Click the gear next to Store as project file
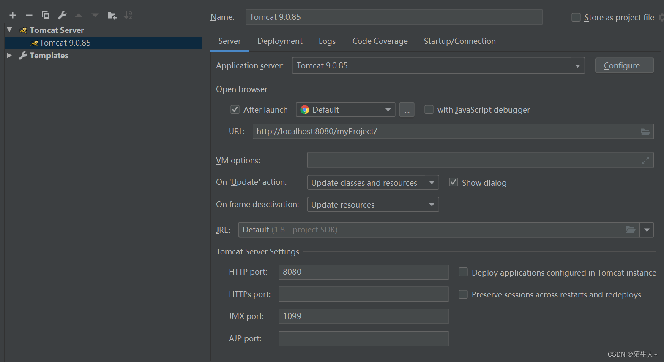The height and width of the screenshot is (362, 664). click(661, 17)
